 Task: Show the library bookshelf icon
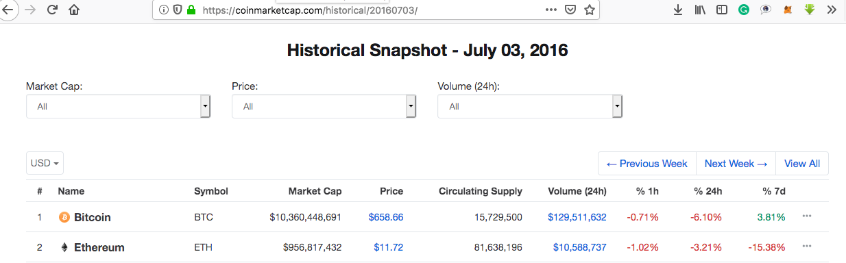(x=700, y=10)
